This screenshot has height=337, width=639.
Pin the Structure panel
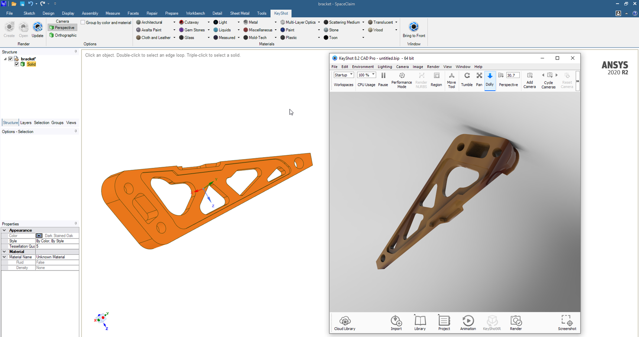click(76, 52)
